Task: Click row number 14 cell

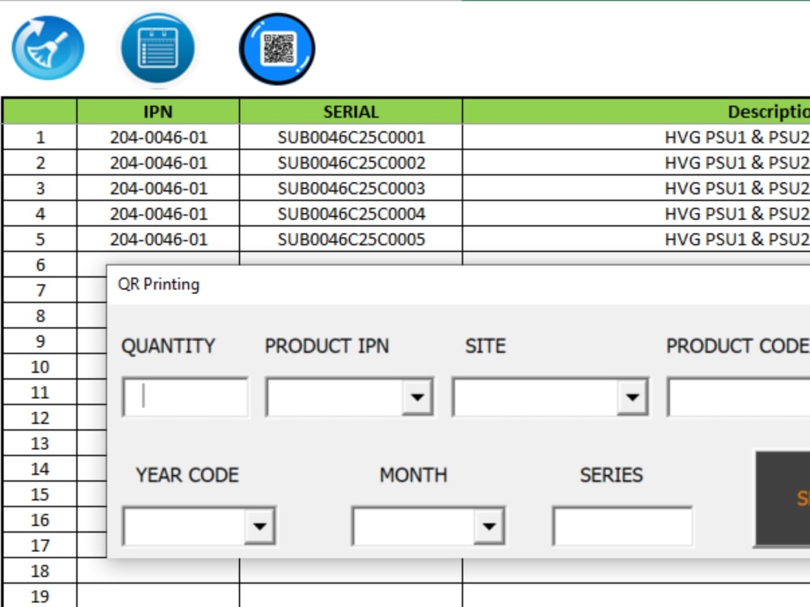Action: (x=40, y=469)
